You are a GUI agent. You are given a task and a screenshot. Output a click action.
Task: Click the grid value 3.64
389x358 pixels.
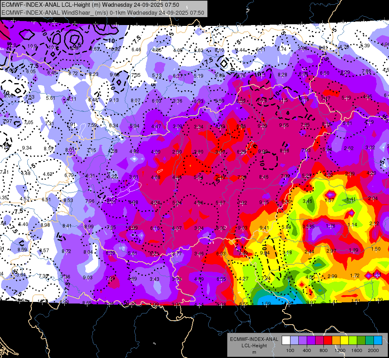pyautogui.click(x=21, y=275)
